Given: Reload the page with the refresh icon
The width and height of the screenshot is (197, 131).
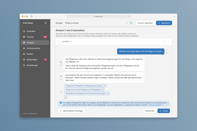Looking at the screenshot, I should pos(129,16).
